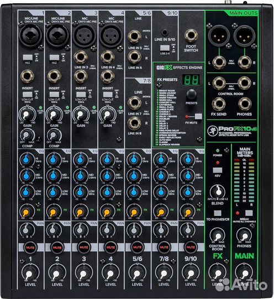Click the channel 1 INSERT jack
The width and height of the screenshot is (274, 299).
click(27, 76)
